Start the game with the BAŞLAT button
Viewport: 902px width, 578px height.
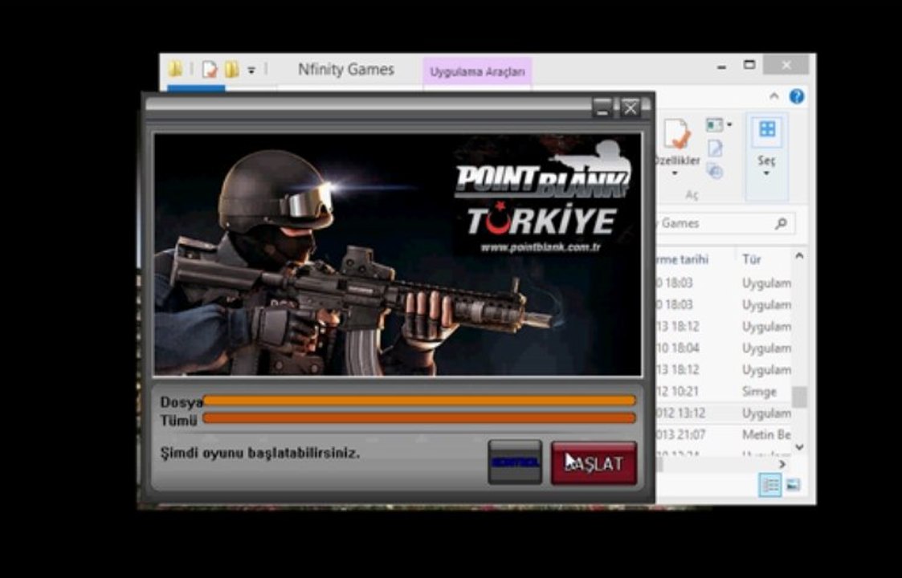[594, 463]
